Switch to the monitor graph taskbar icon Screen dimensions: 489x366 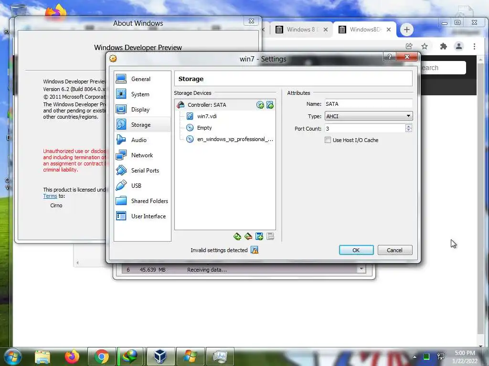pyautogui.click(x=220, y=356)
